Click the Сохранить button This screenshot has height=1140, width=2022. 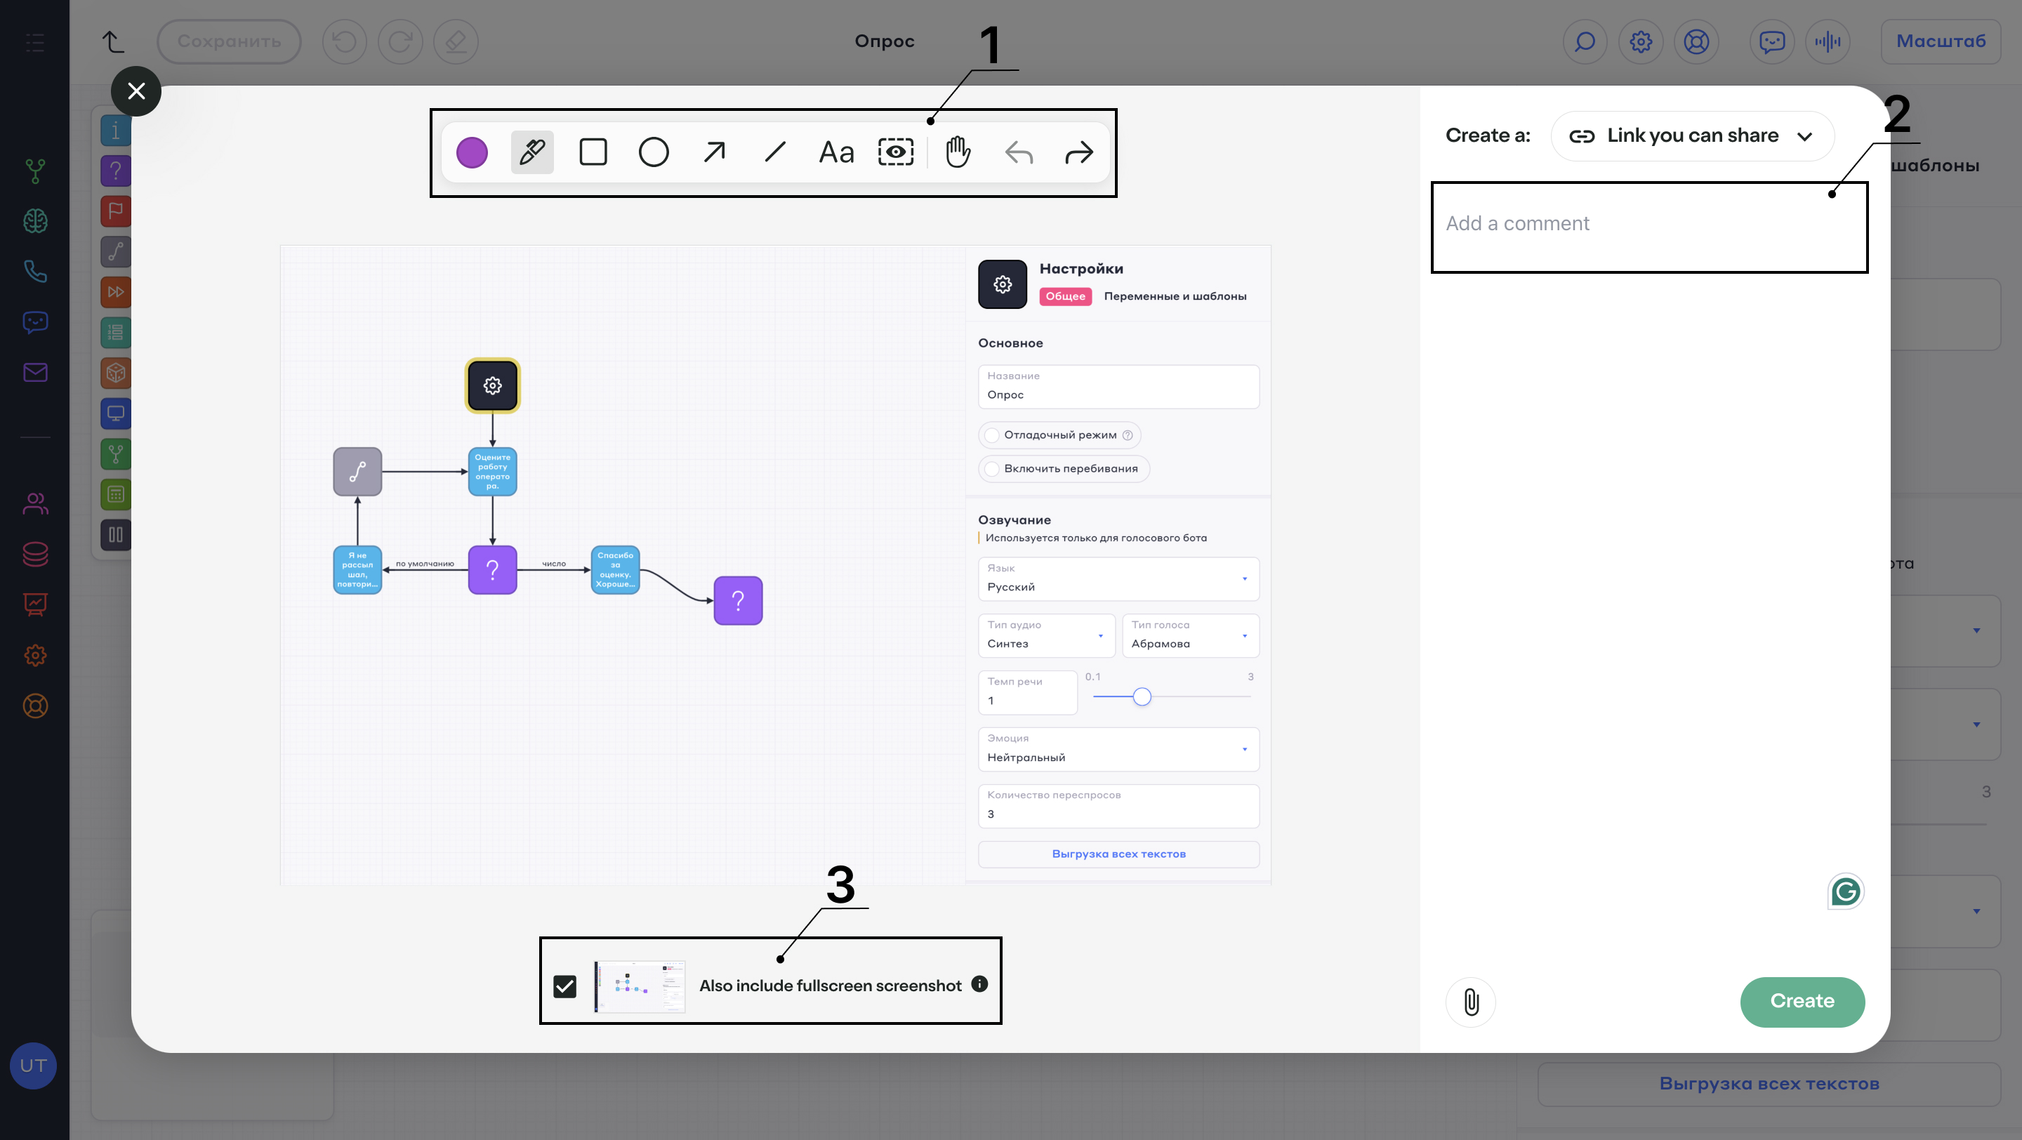[228, 41]
